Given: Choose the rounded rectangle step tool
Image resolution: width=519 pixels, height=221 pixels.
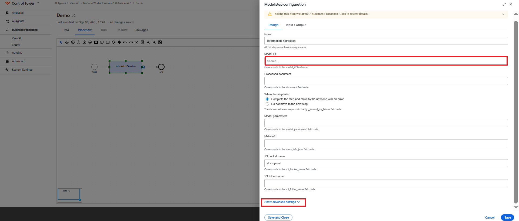Looking at the screenshot, I should pyautogui.click(x=102, y=42).
